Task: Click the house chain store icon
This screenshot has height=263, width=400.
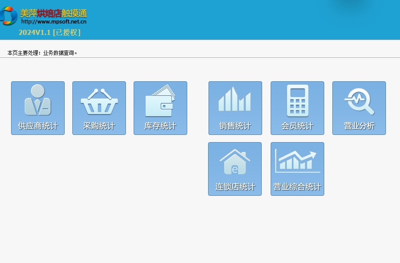Action: pos(234,161)
